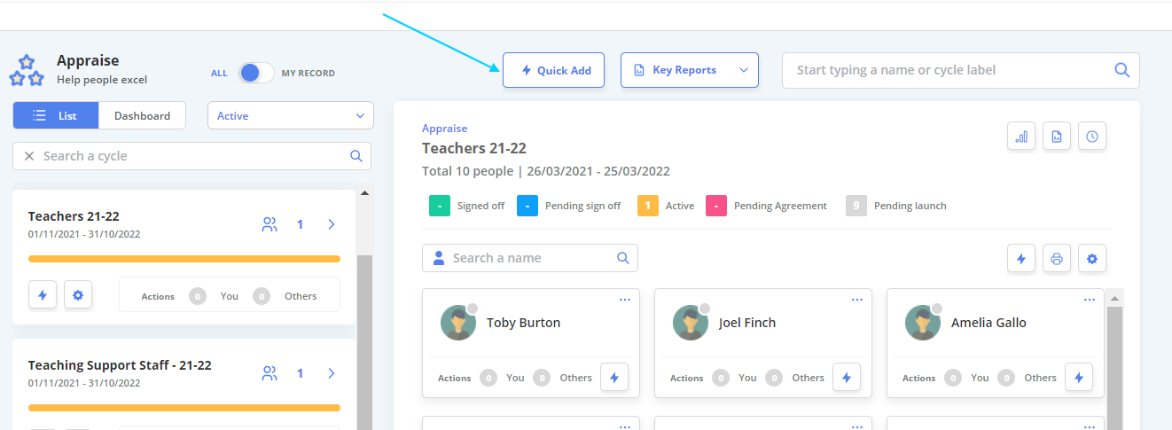Open the document report icon in header
The height and width of the screenshot is (430, 1172).
pyautogui.click(x=1057, y=137)
